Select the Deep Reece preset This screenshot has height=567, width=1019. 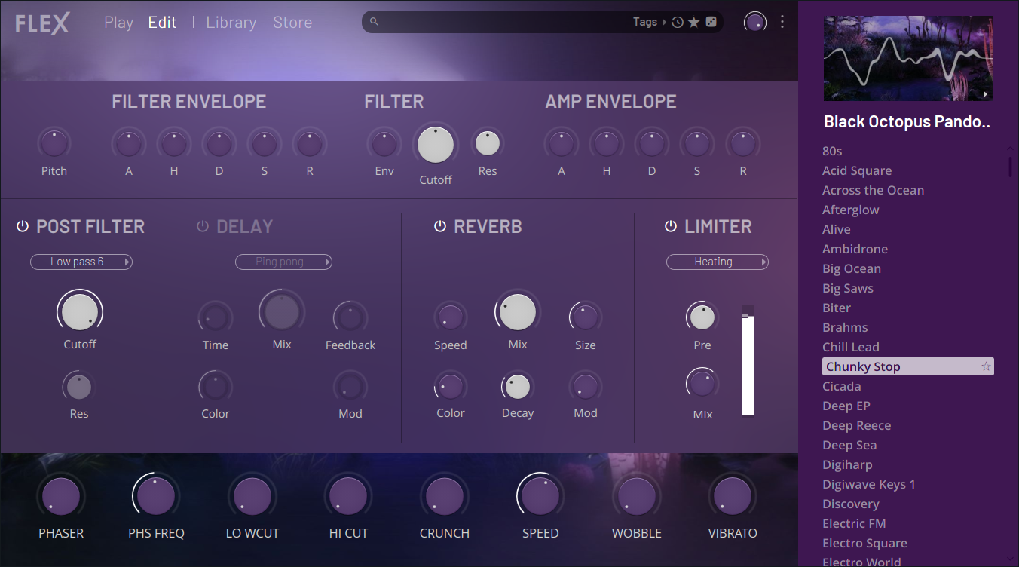pyautogui.click(x=857, y=426)
